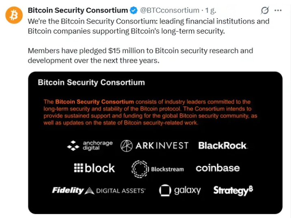
Task: Open the three-dot more options menu
Action: click(278, 11)
